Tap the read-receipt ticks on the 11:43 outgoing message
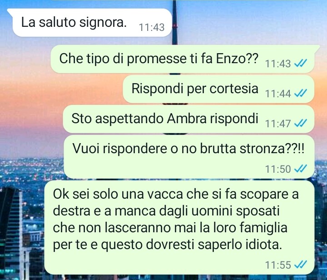Image resolution: width=327 pixels, height=280 pixels. click(301, 63)
